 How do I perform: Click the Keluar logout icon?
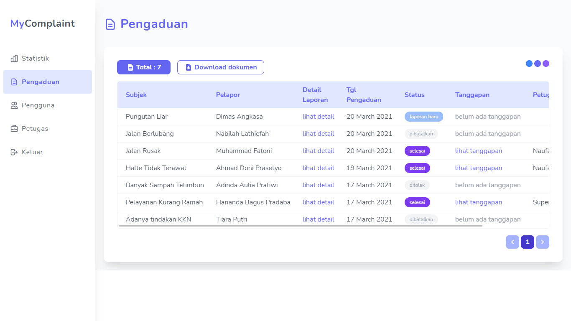tap(14, 152)
